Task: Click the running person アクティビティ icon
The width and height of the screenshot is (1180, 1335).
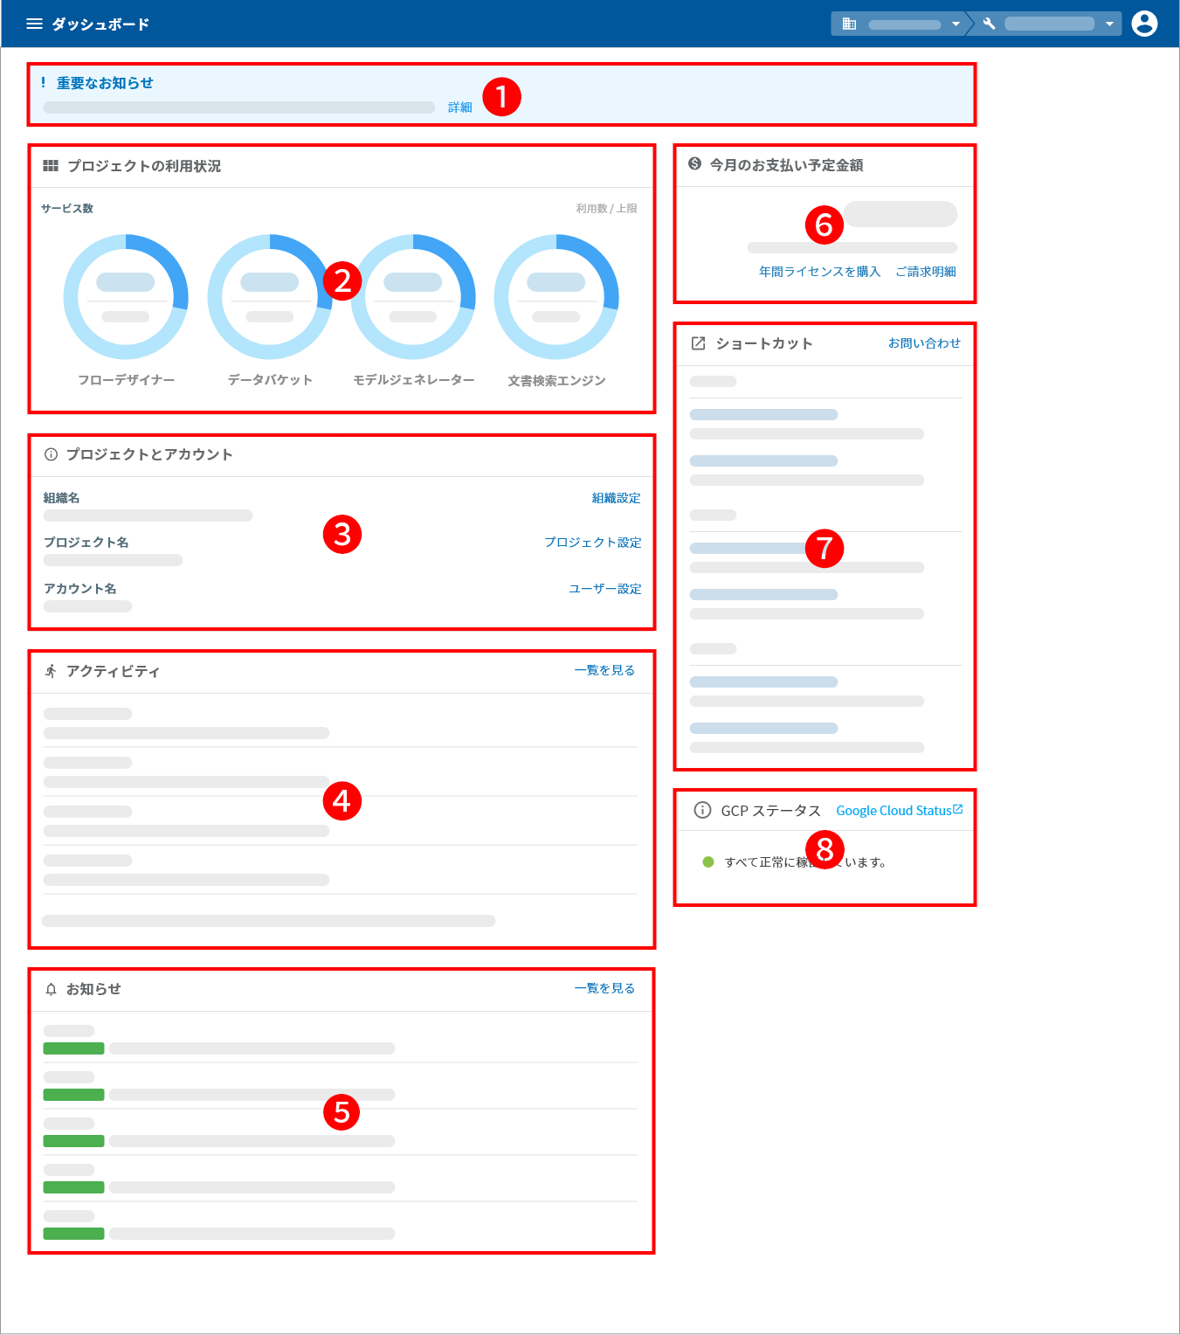Action: pos(51,671)
